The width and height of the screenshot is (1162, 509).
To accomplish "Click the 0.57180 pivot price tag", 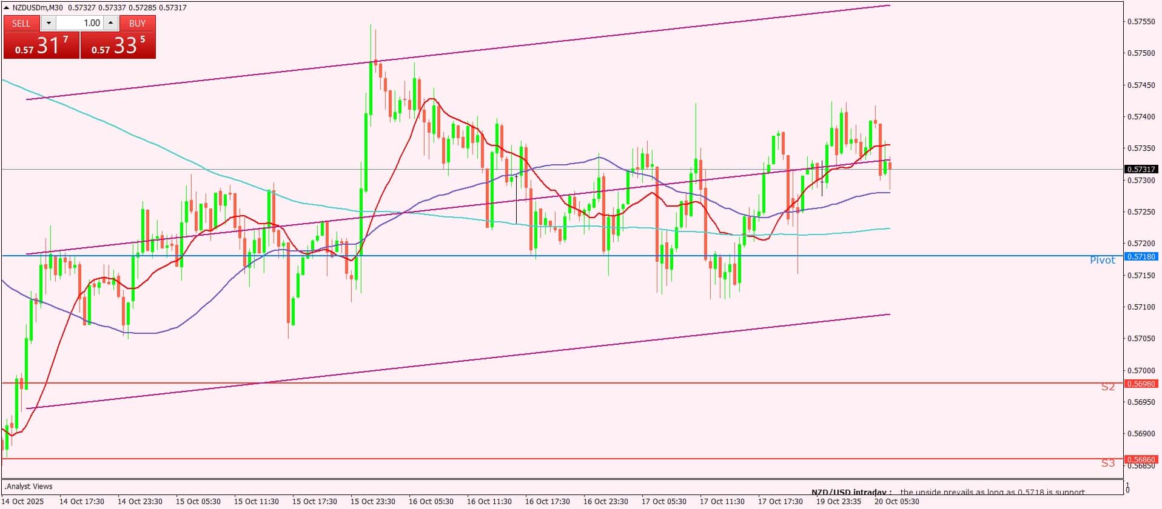I will 1141,256.
